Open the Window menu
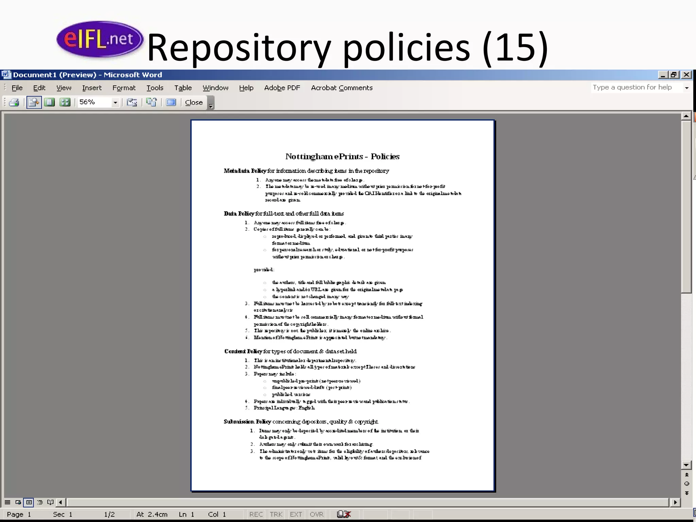The image size is (696, 522). coord(215,88)
